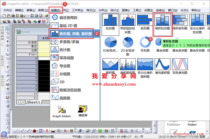210x139 pixels.
Task: Expand the line plot dropdown arrow
Action: click(x=19, y=131)
